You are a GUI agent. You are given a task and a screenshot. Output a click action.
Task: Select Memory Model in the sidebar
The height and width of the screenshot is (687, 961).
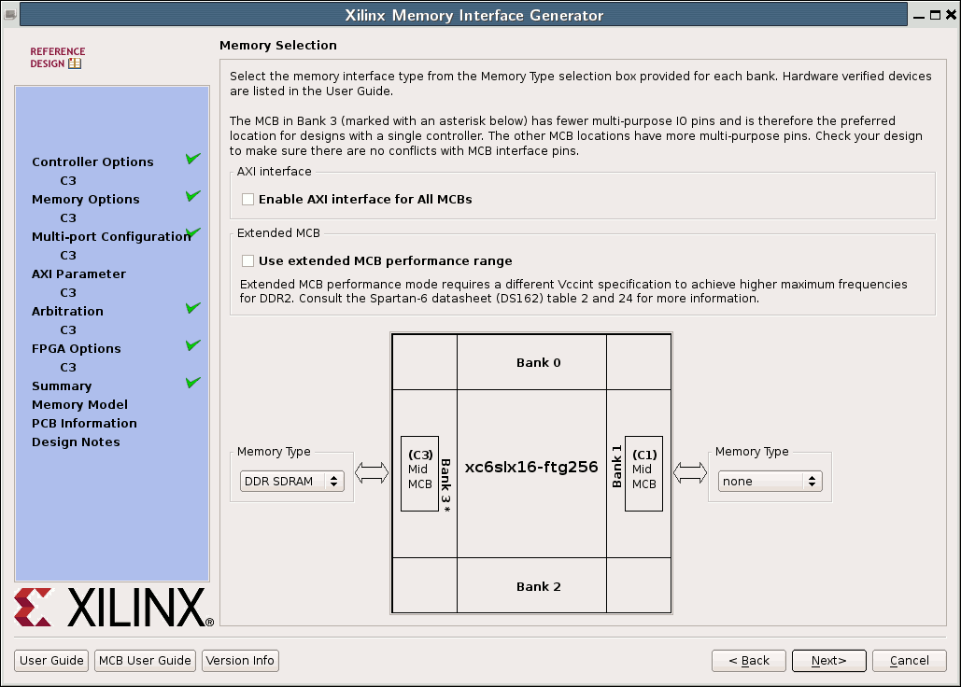[x=79, y=405]
